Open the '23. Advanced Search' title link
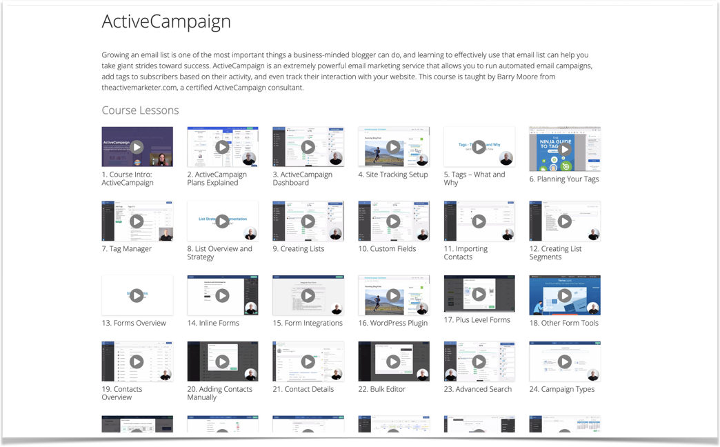720x447 pixels. (x=477, y=389)
